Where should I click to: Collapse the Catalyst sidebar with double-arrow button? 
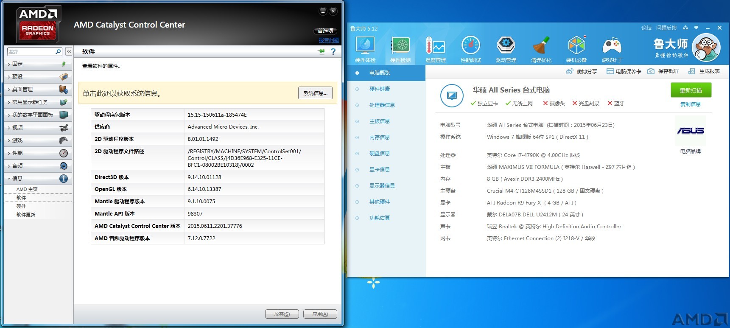[x=69, y=51]
